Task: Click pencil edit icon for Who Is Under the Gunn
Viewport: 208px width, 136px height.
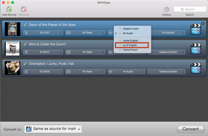Action: (x=26, y=44)
